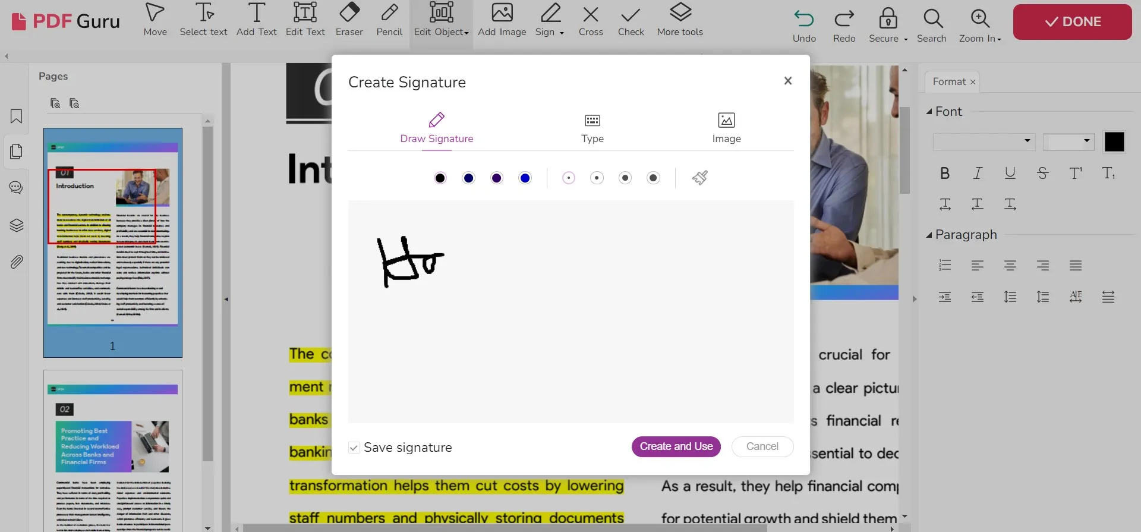The image size is (1141, 532).
Task: Align paragraph text right
Action: (1043, 265)
